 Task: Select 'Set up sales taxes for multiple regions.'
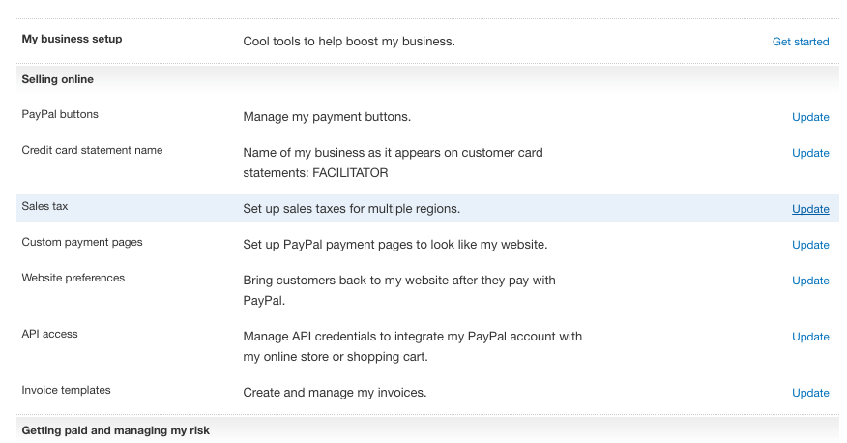(352, 209)
